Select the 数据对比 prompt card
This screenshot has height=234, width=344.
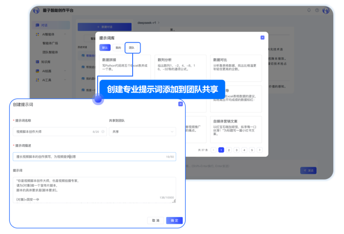[236, 68]
